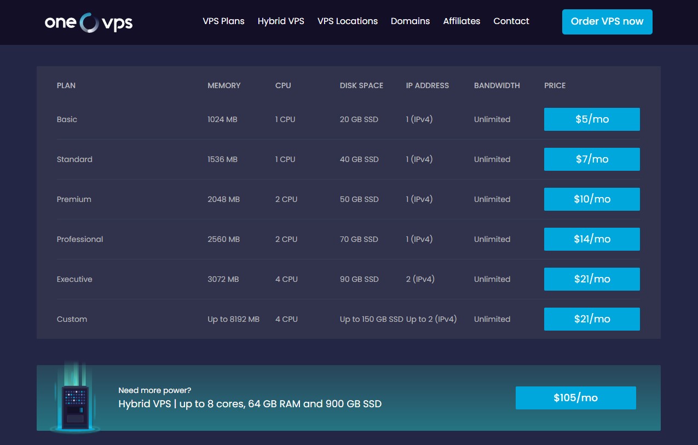Click the 2 (IPv4) Executive value

pyautogui.click(x=420, y=279)
